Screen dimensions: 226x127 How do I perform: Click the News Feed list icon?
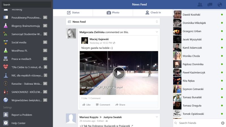pyautogui.click(x=69, y=22)
